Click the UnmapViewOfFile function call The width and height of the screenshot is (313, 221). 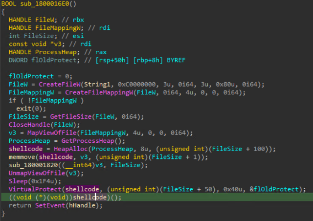click(37, 173)
